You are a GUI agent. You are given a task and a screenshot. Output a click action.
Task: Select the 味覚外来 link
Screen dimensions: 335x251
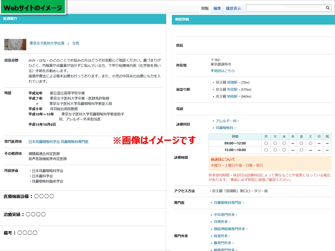pos(221,236)
